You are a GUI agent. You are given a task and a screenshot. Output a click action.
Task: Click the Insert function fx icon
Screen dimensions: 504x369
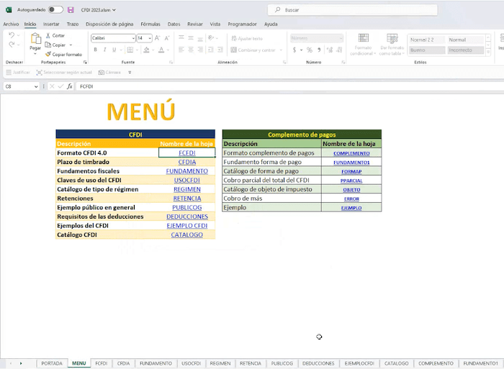(x=70, y=86)
